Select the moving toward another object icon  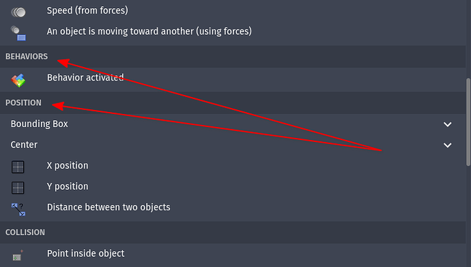pos(18,33)
